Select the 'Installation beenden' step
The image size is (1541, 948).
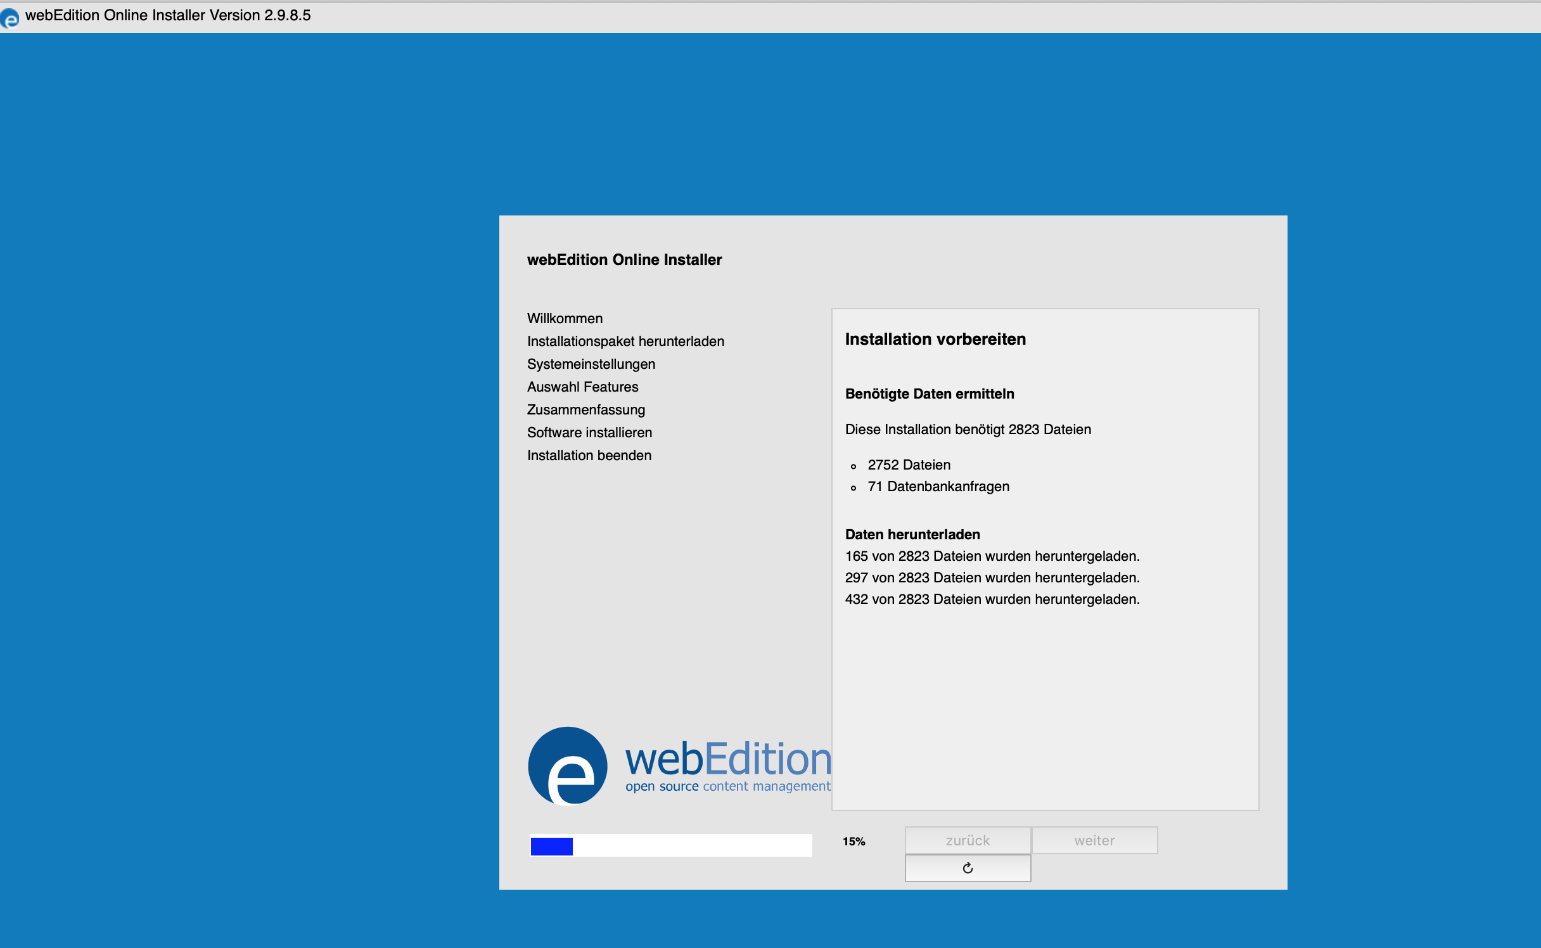[589, 455]
